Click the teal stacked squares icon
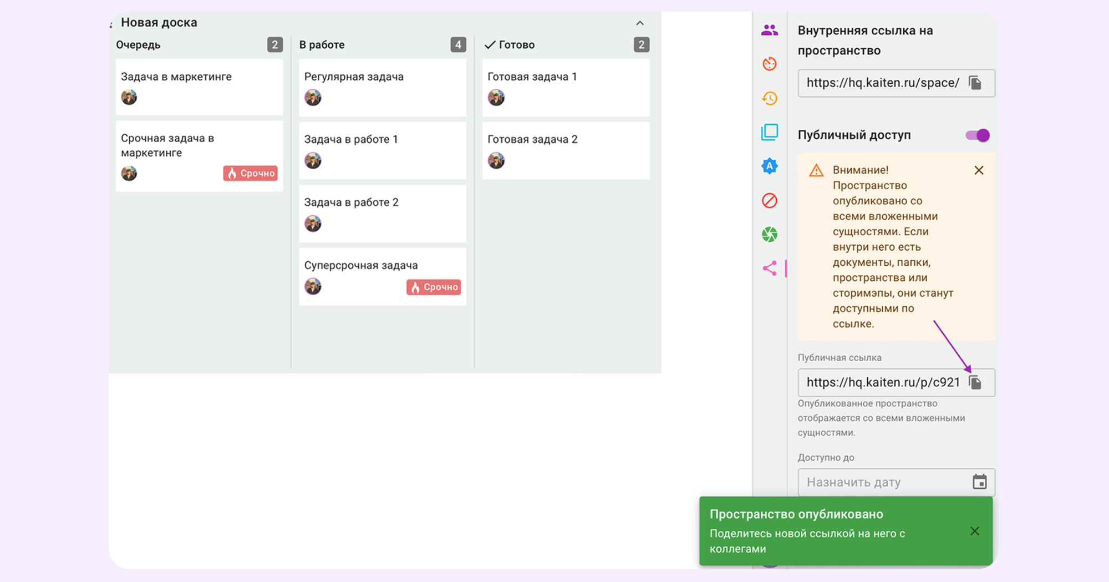Viewport: 1109px width, 582px height. (x=769, y=132)
